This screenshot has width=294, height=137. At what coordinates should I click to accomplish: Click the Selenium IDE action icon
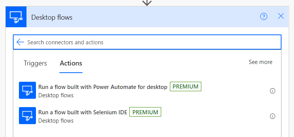27,116
